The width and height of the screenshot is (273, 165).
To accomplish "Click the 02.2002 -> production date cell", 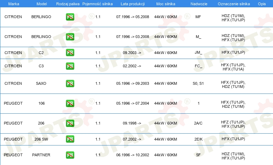I will coord(132,66).
